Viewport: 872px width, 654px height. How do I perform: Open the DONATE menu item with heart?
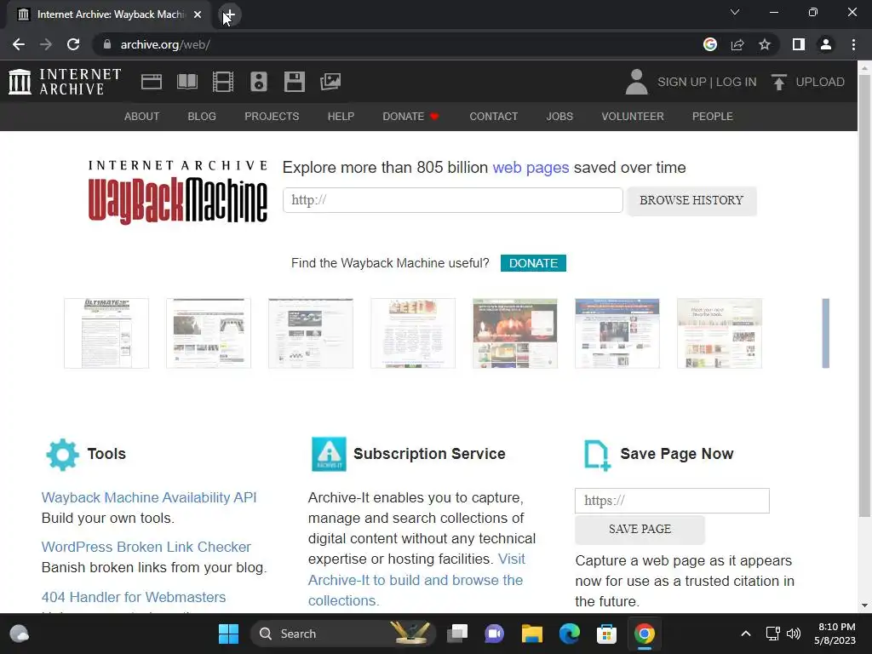tap(411, 116)
